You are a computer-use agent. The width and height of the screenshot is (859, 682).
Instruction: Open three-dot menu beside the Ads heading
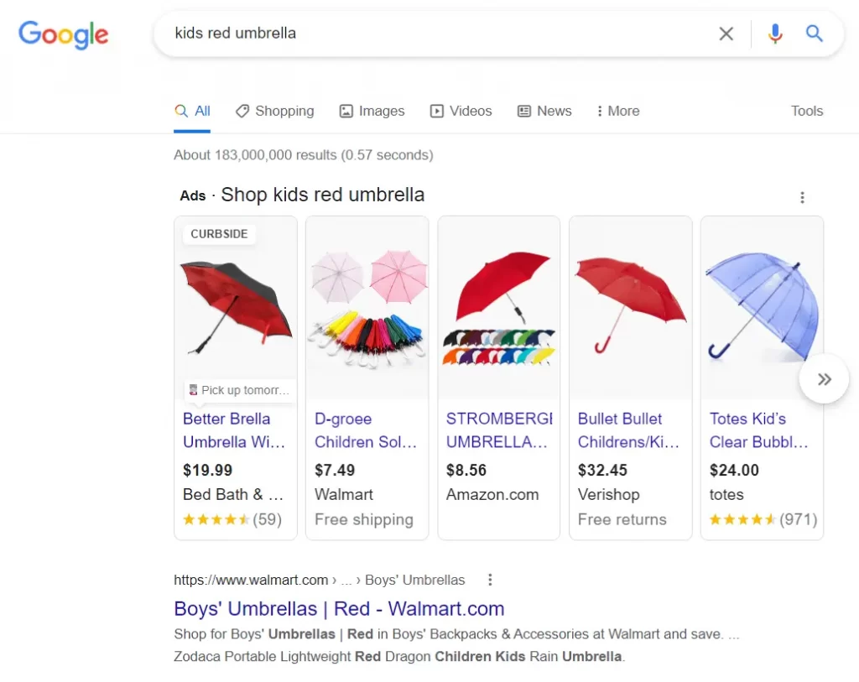click(802, 197)
